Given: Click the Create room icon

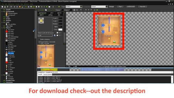Looking at the screenshot, I should point(49,7).
